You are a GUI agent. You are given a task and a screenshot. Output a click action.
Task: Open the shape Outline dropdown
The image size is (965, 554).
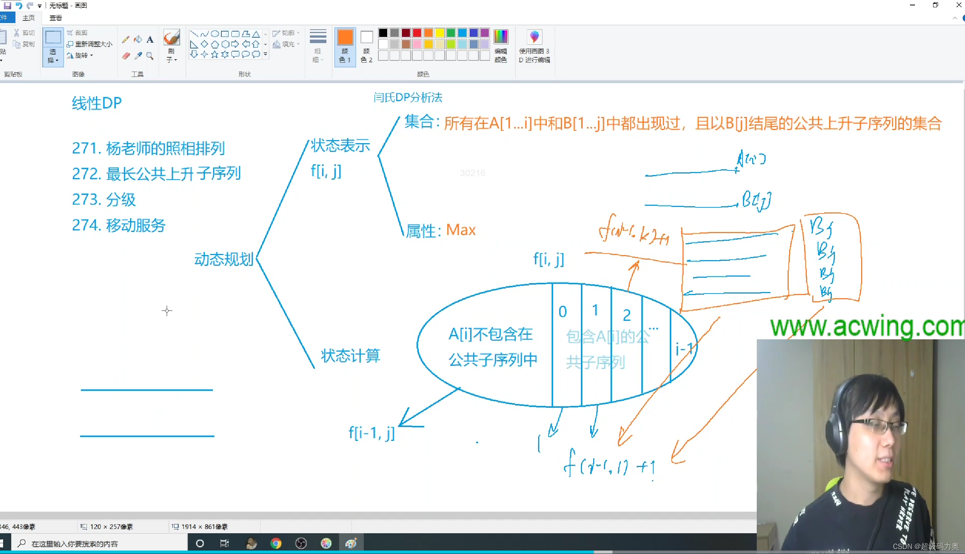coord(286,33)
